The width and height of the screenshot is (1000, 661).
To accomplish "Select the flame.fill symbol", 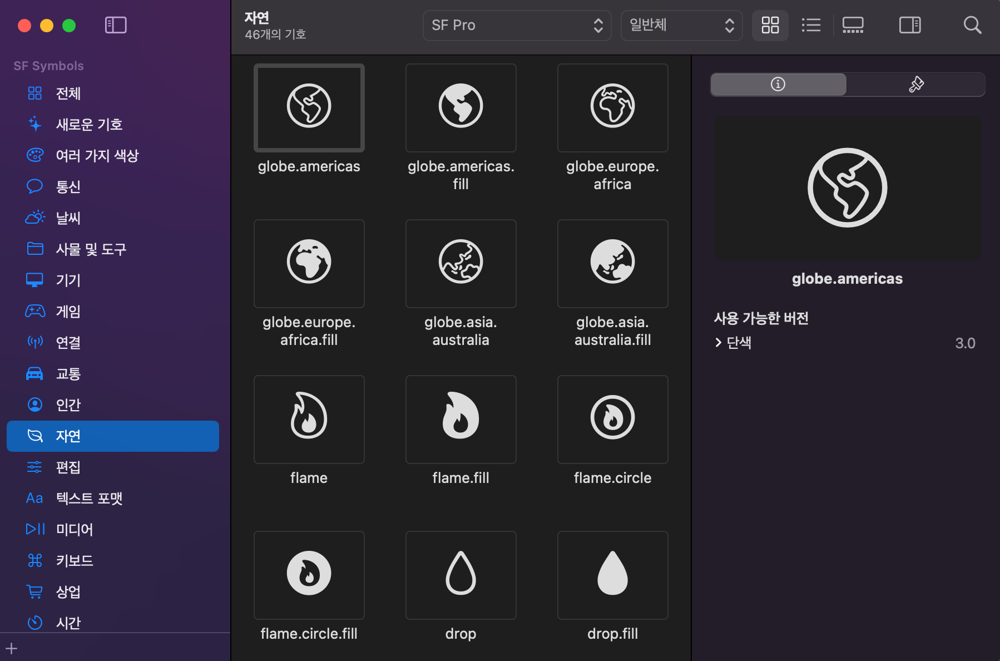I will click(x=461, y=420).
